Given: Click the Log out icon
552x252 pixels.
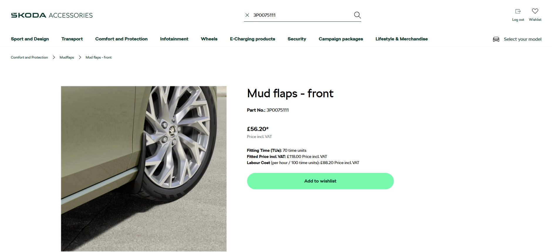Looking at the screenshot, I should [518, 11].
